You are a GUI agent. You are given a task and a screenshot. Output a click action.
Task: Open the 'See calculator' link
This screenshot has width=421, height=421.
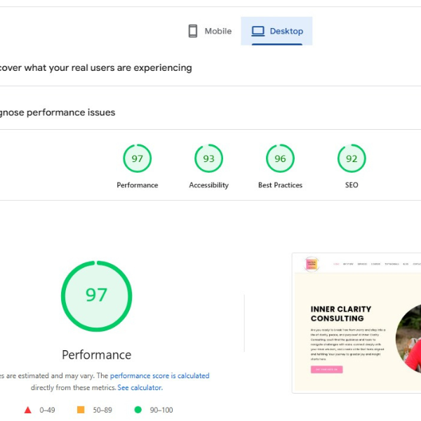click(x=139, y=387)
